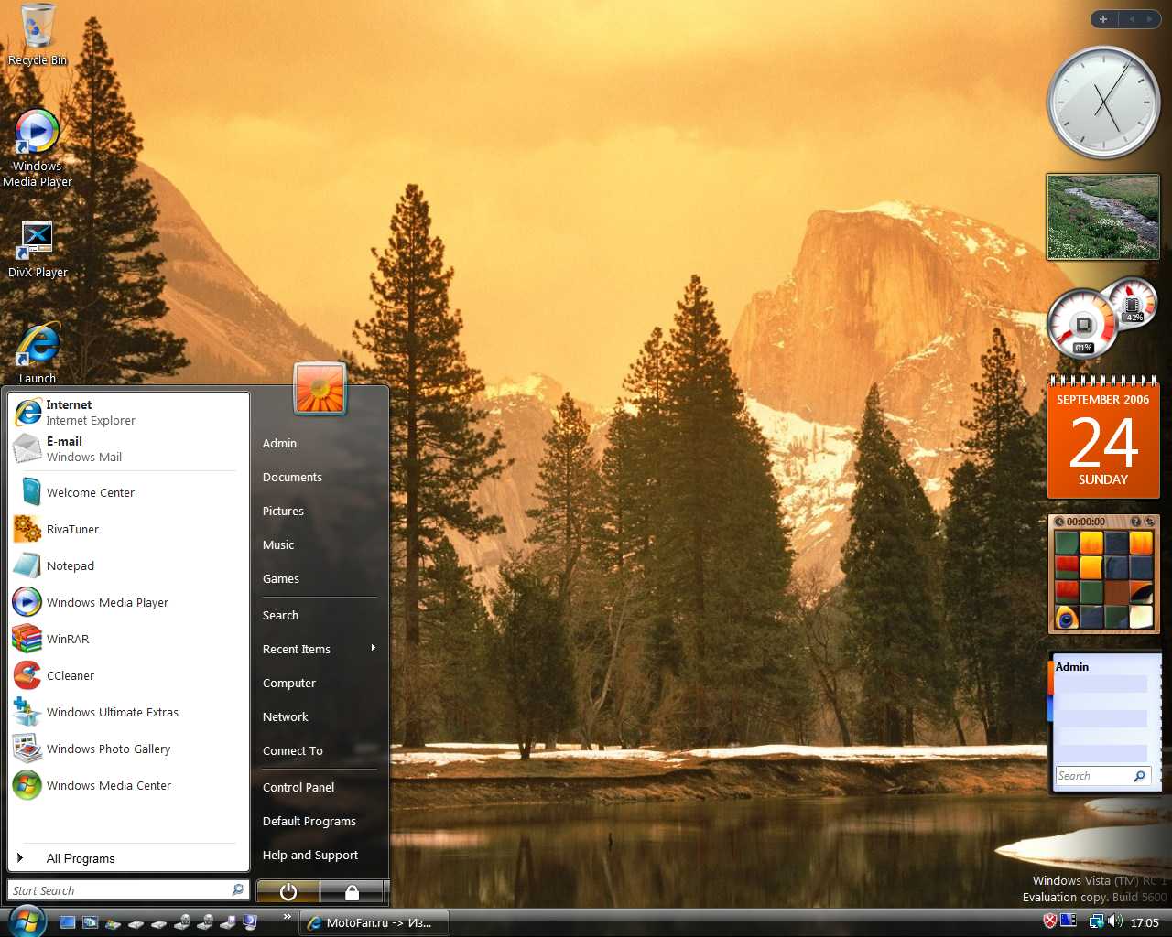Image resolution: width=1172 pixels, height=937 pixels.
Task: Click the puzzle gadget help question icon
Action: (x=1136, y=522)
